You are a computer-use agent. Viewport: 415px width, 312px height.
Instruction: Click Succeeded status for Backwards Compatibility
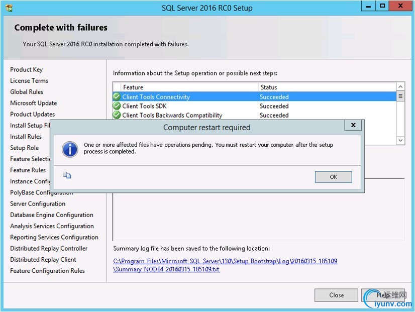pos(274,116)
